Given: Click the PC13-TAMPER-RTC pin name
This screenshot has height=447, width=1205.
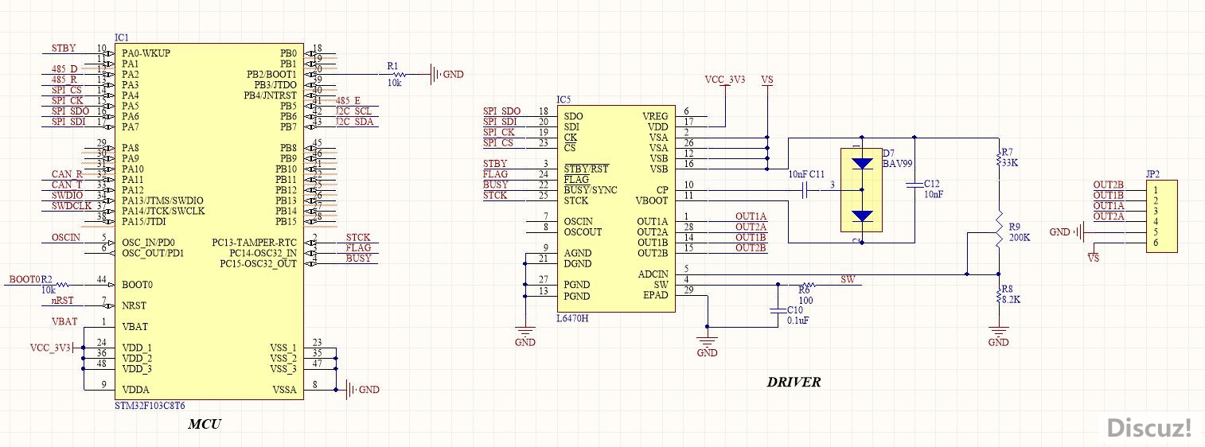Looking at the screenshot, I should (254, 243).
